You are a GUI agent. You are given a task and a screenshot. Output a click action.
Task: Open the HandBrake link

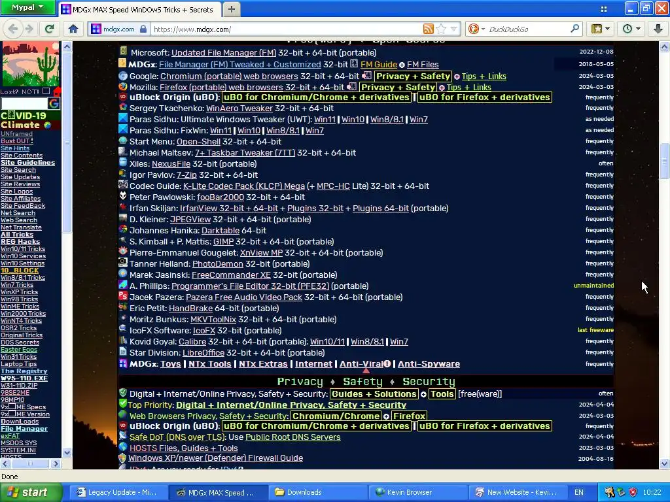(x=190, y=309)
